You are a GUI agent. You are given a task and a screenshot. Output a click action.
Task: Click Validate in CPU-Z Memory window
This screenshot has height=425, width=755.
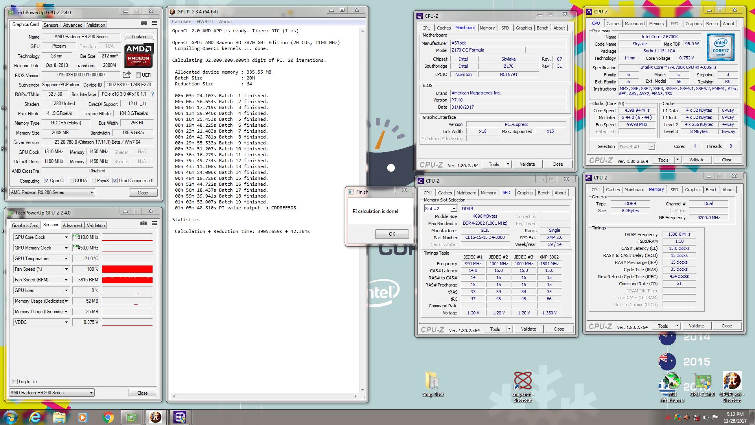point(696,326)
